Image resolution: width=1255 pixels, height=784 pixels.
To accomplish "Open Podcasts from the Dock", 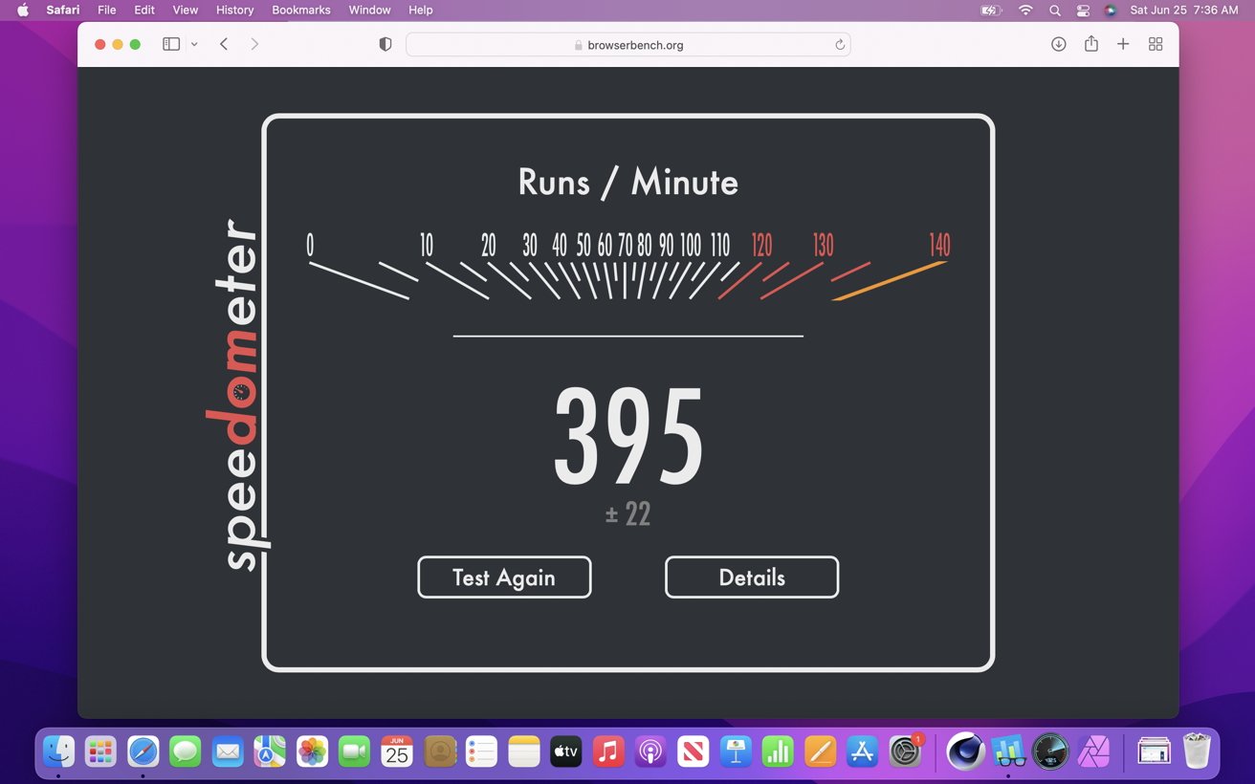I will [x=650, y=751].
